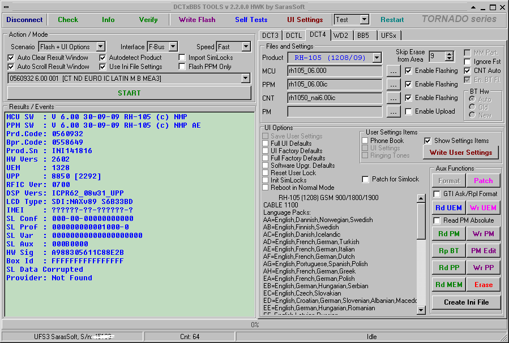Open Test dropdown in toolbar
The height and width of the screenshot is (343, 509).
365,20
